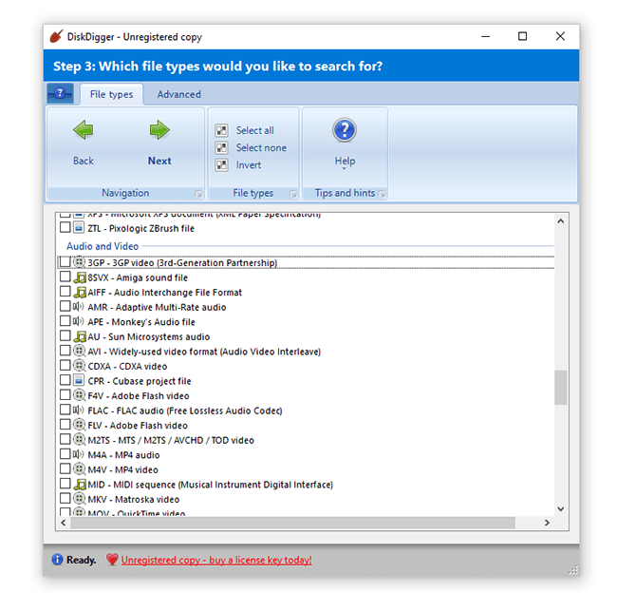Maximize the DiskDigger window
This screenshot has height=611, width=617.
tap(523, 36)
